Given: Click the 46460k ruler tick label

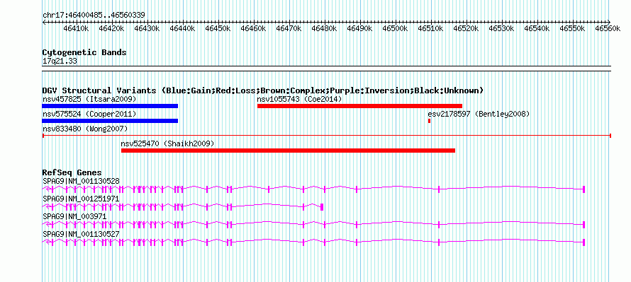Looking at the screenshot, I should [253, 29].
